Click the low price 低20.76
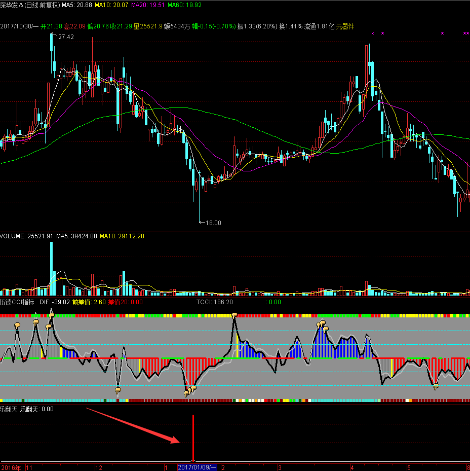Screen dimensions: 470x471 pyautogui.click(x=98, y=26)
